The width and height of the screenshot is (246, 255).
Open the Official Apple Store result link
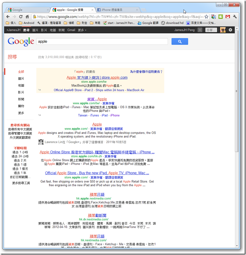coord(97,173)
